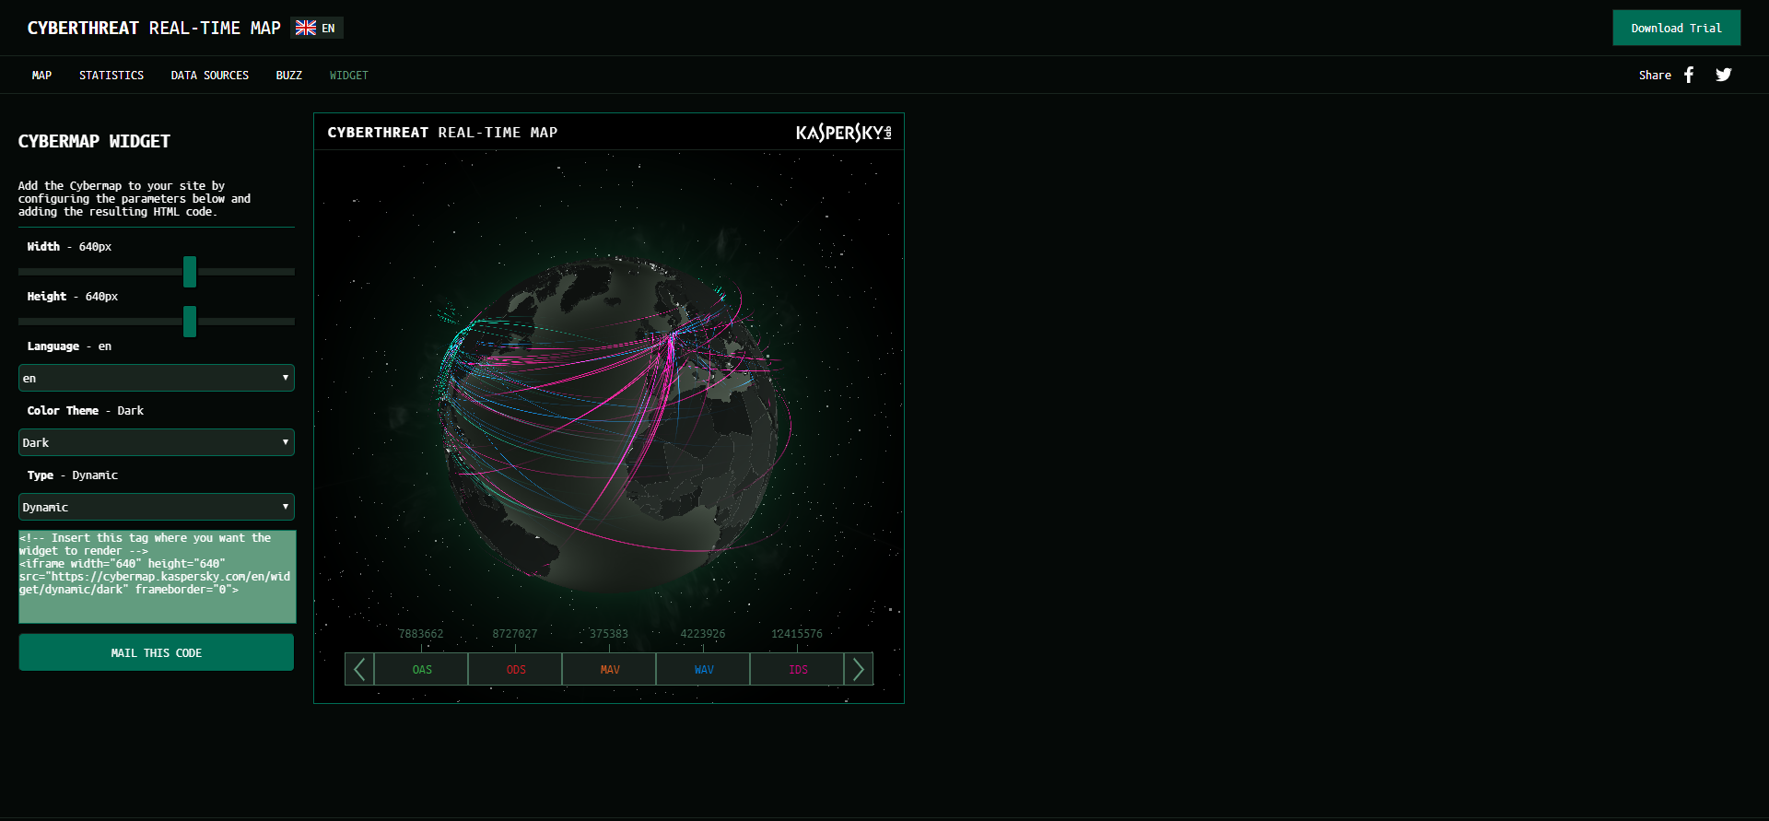Click the IDS count 12415576

797,634
